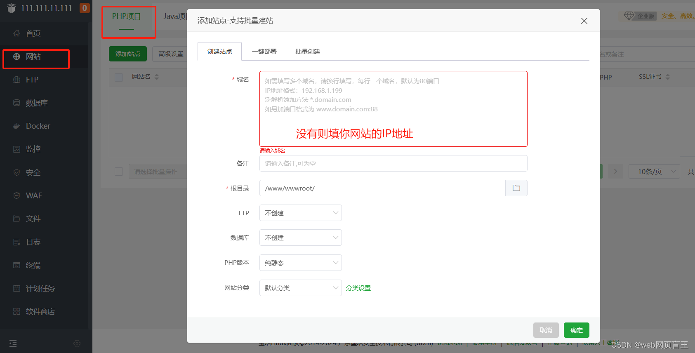Viewport: 695px width, 353px height.
Task: Click the 企业版 diamond badge
Action: tap(640, 16)
